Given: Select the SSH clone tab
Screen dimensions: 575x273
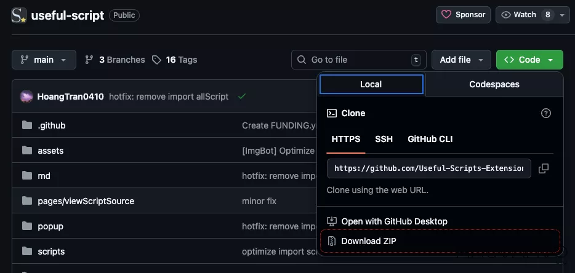Looking at the screenshot, I should tap(384, 139).
